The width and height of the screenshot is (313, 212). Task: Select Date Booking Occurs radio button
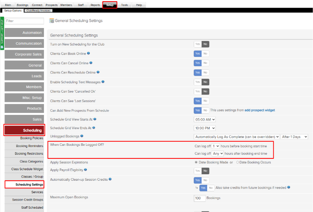pyautogui.click(x=238, y=162)
